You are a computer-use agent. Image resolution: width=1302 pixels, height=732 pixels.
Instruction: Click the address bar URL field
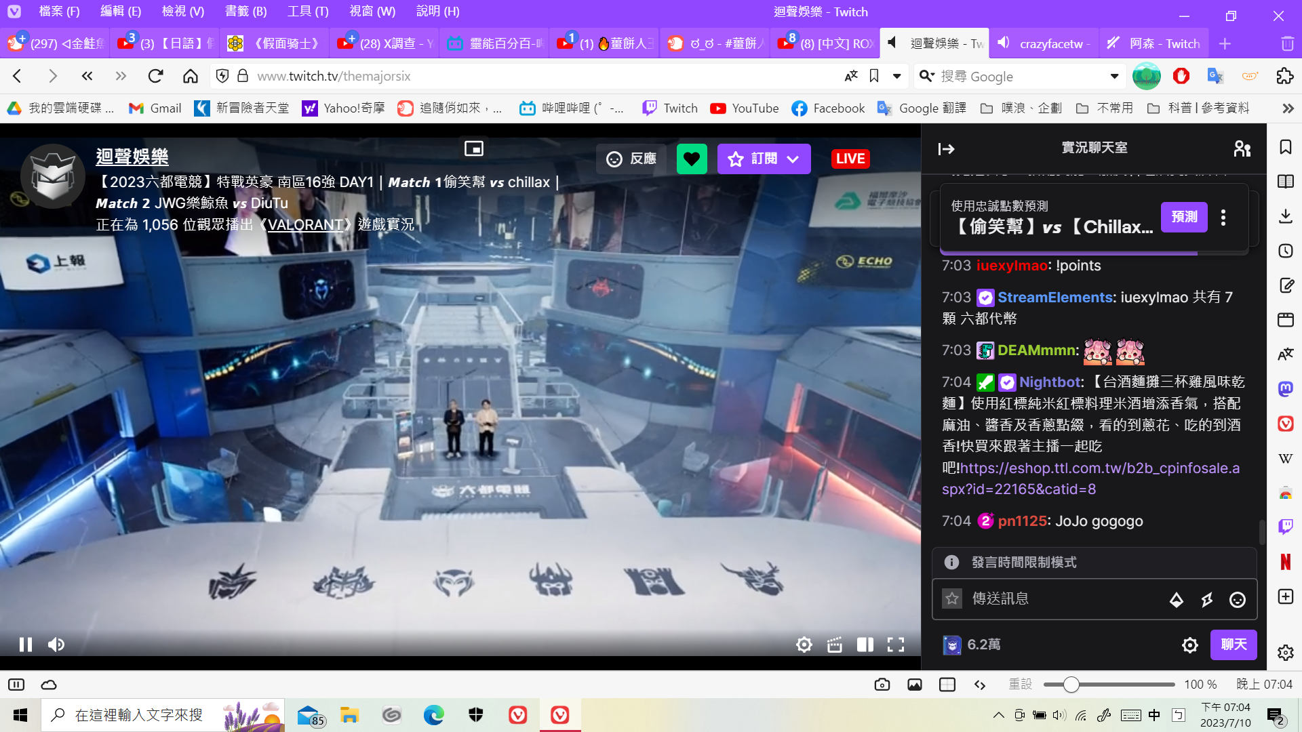click(542, 76)
